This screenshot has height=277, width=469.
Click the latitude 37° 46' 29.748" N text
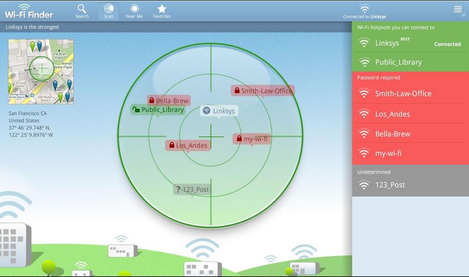click(x=29, y=128)
